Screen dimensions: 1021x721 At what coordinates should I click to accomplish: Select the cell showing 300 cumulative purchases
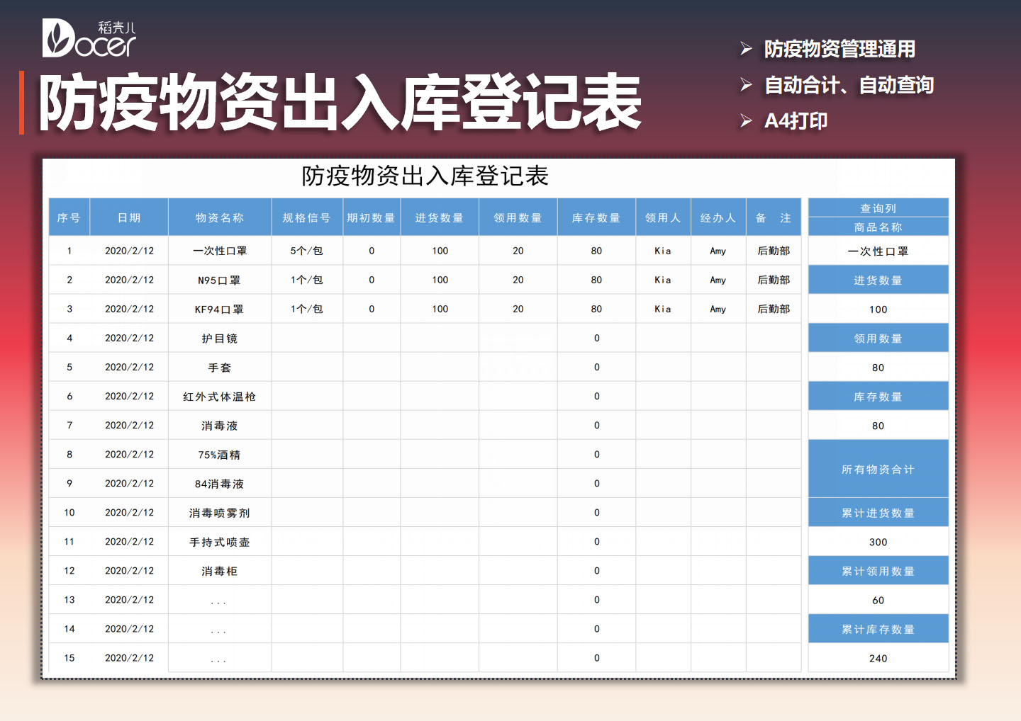point(878,541)
